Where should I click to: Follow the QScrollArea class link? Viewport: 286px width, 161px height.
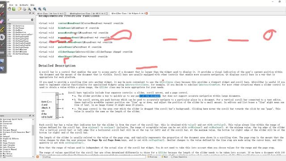point(166,82)
